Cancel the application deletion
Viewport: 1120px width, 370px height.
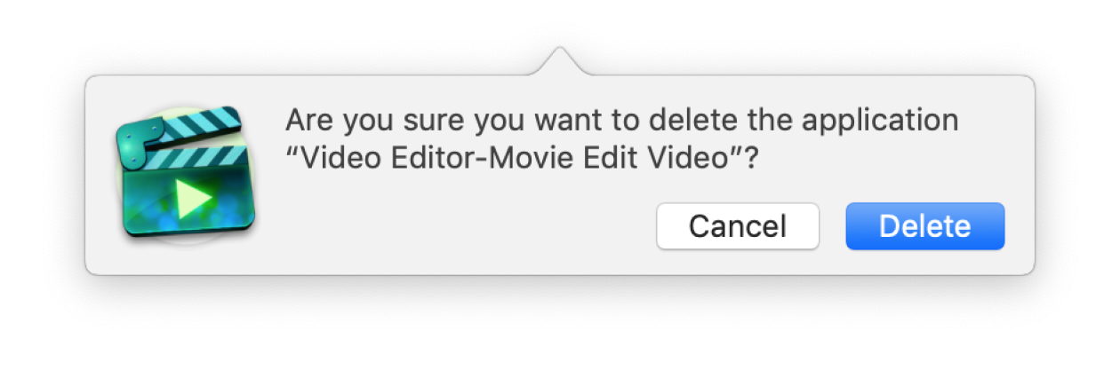tap(738, 226)
